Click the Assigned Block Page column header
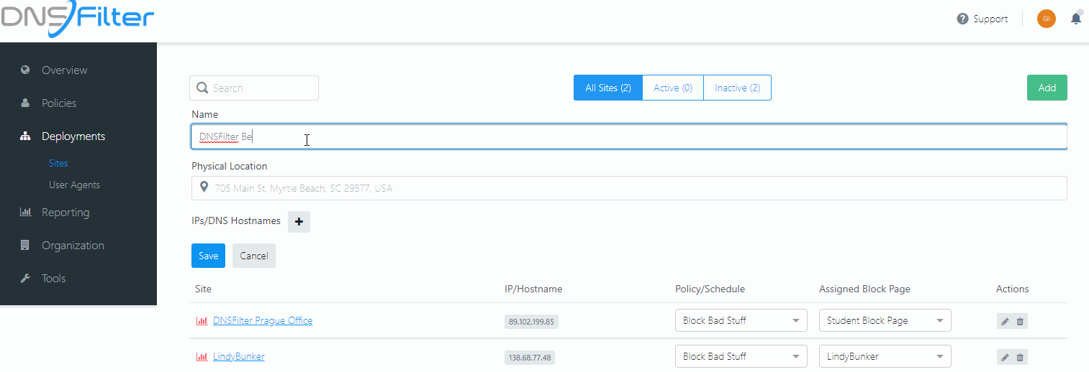This screenshot has height=372, width=1089. click(864, 289)
